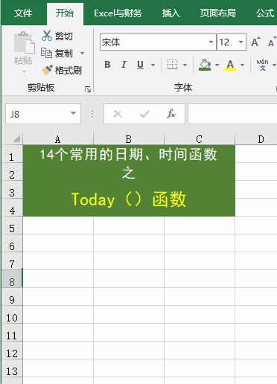Copy selection with the 复制 icon
The width and height of the screenshot is (277, 384).
point(46,53)
